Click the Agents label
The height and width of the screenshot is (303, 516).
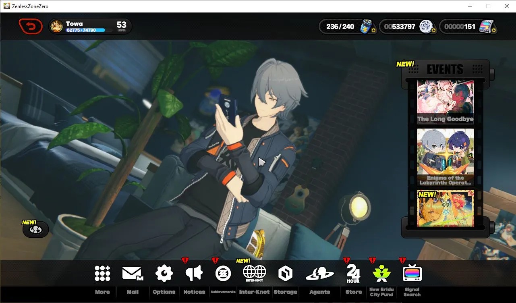coord(320,292)
